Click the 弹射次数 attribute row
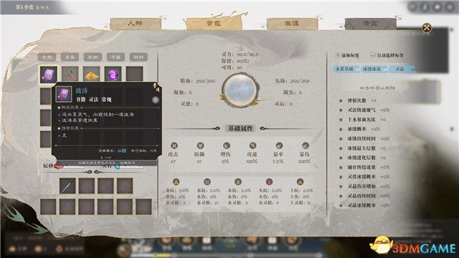 pos(359,100)
